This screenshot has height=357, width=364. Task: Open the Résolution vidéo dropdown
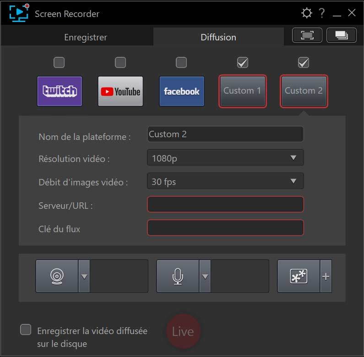pos(225,158)
